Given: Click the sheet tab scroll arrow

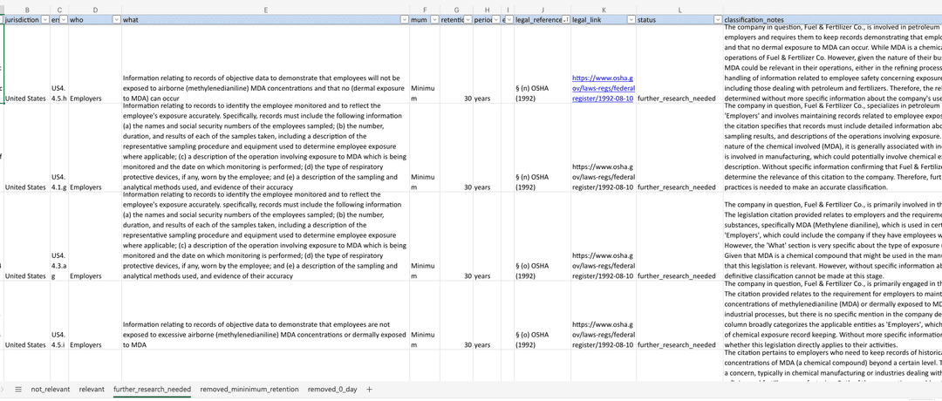Looking at the screenshot, I should (x=3, y=389).
